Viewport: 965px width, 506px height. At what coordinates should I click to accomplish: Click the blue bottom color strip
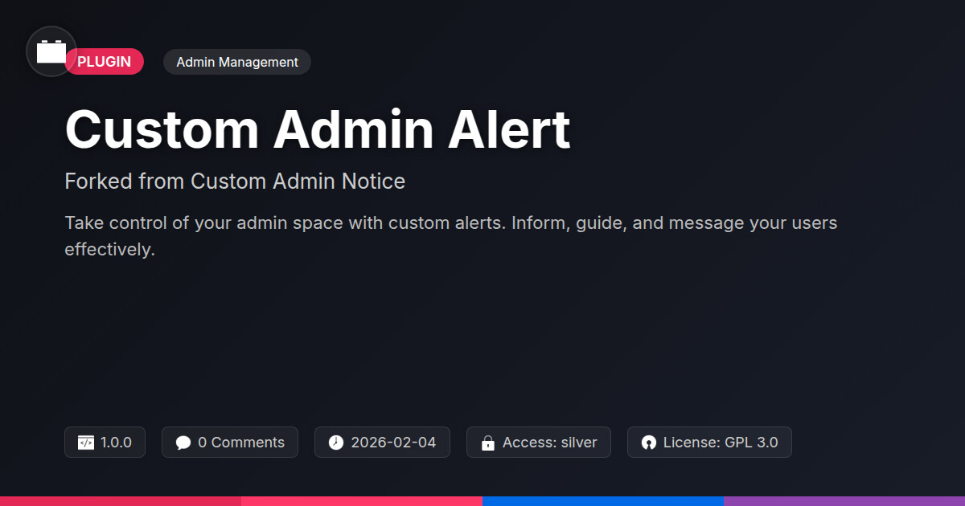coord(603,501)
